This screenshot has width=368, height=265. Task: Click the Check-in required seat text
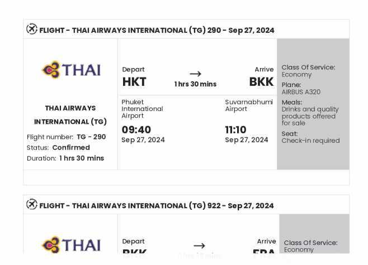coord(311,141)
